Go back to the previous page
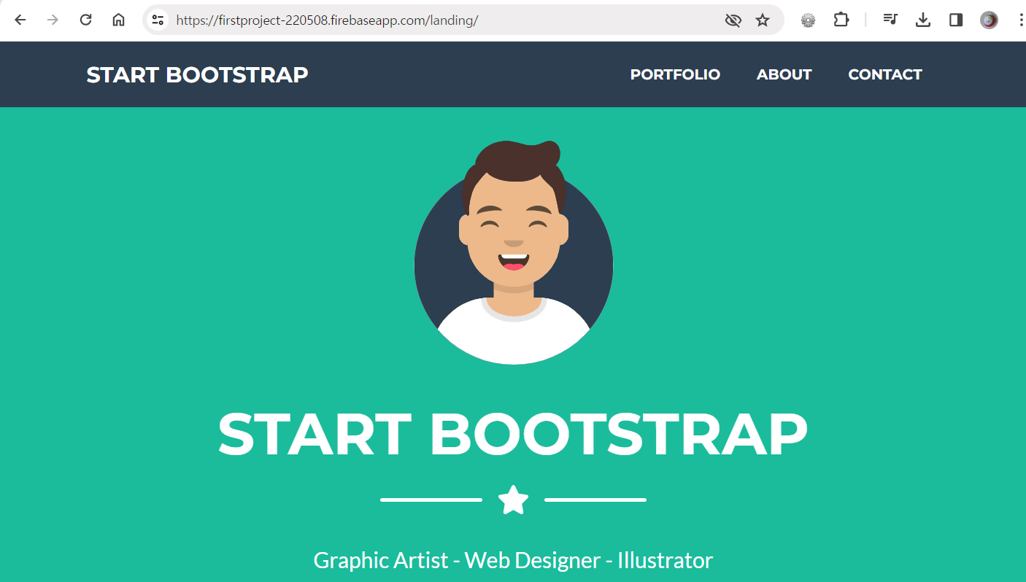The image size is (1026, 582). pyautogui.click(x=20, y=20)
